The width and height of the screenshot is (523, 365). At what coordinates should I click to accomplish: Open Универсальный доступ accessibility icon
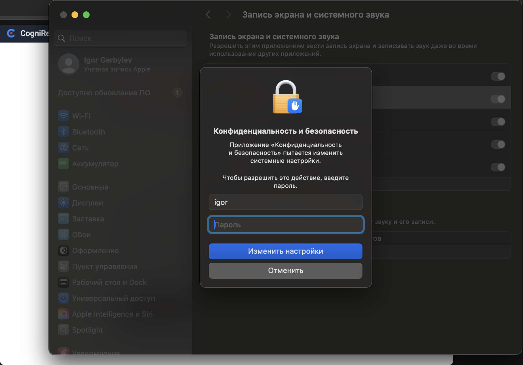(64, 298)
